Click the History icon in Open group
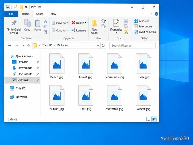Image resolution: width=193 pixels, height=145 pixels. [x=126, y=32]
